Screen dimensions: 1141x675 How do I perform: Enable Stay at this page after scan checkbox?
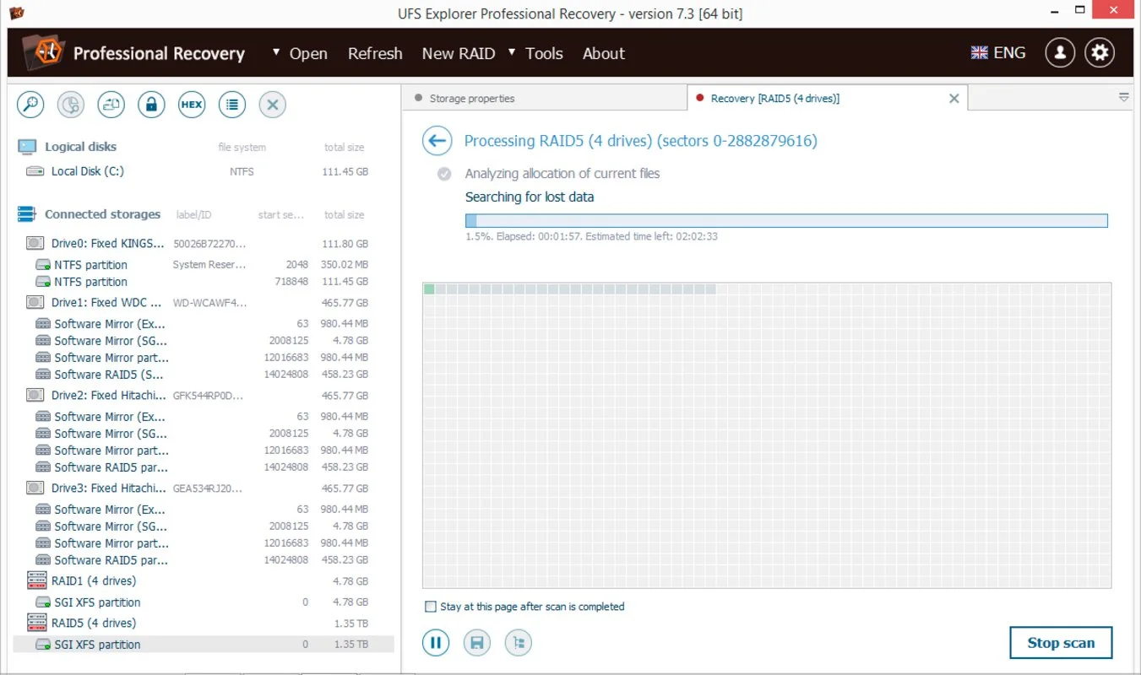pyautogui.click(x=431, y=607)
